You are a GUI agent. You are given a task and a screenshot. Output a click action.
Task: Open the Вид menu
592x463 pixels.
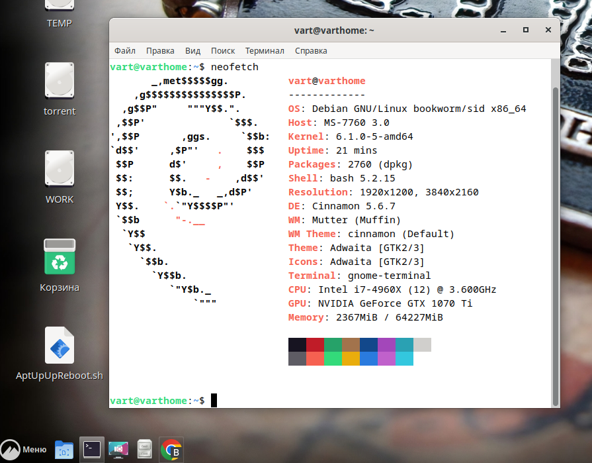(x=192, y=50)
